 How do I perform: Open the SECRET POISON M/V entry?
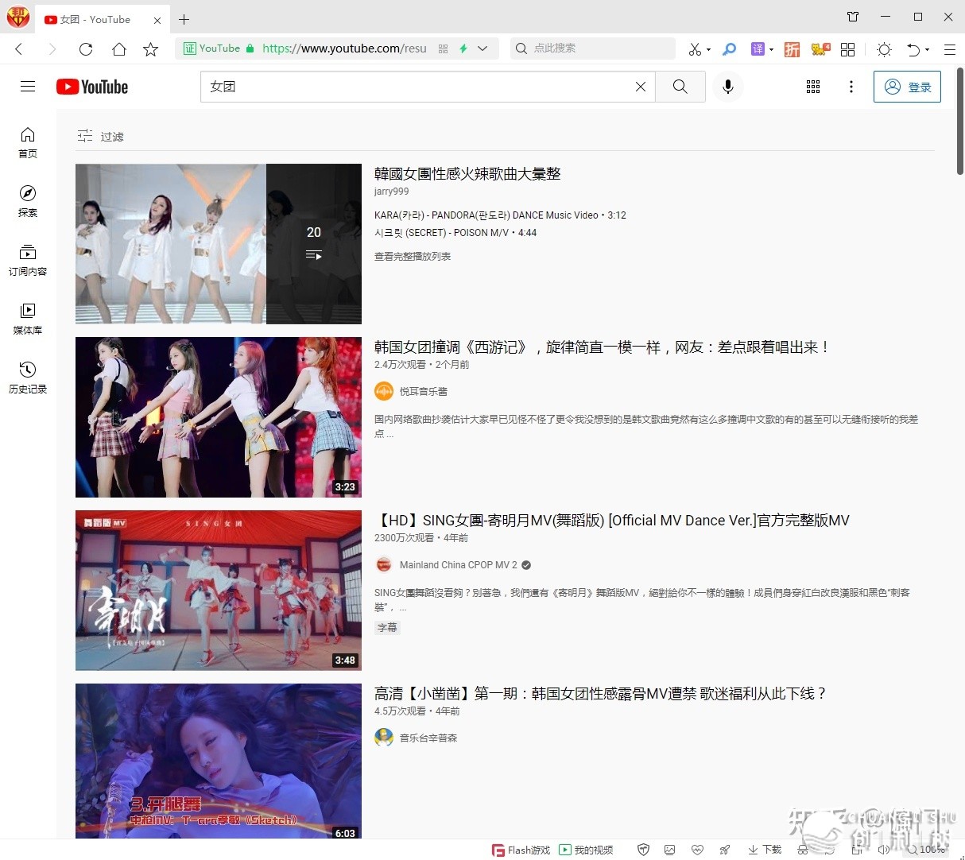(455, 233)
